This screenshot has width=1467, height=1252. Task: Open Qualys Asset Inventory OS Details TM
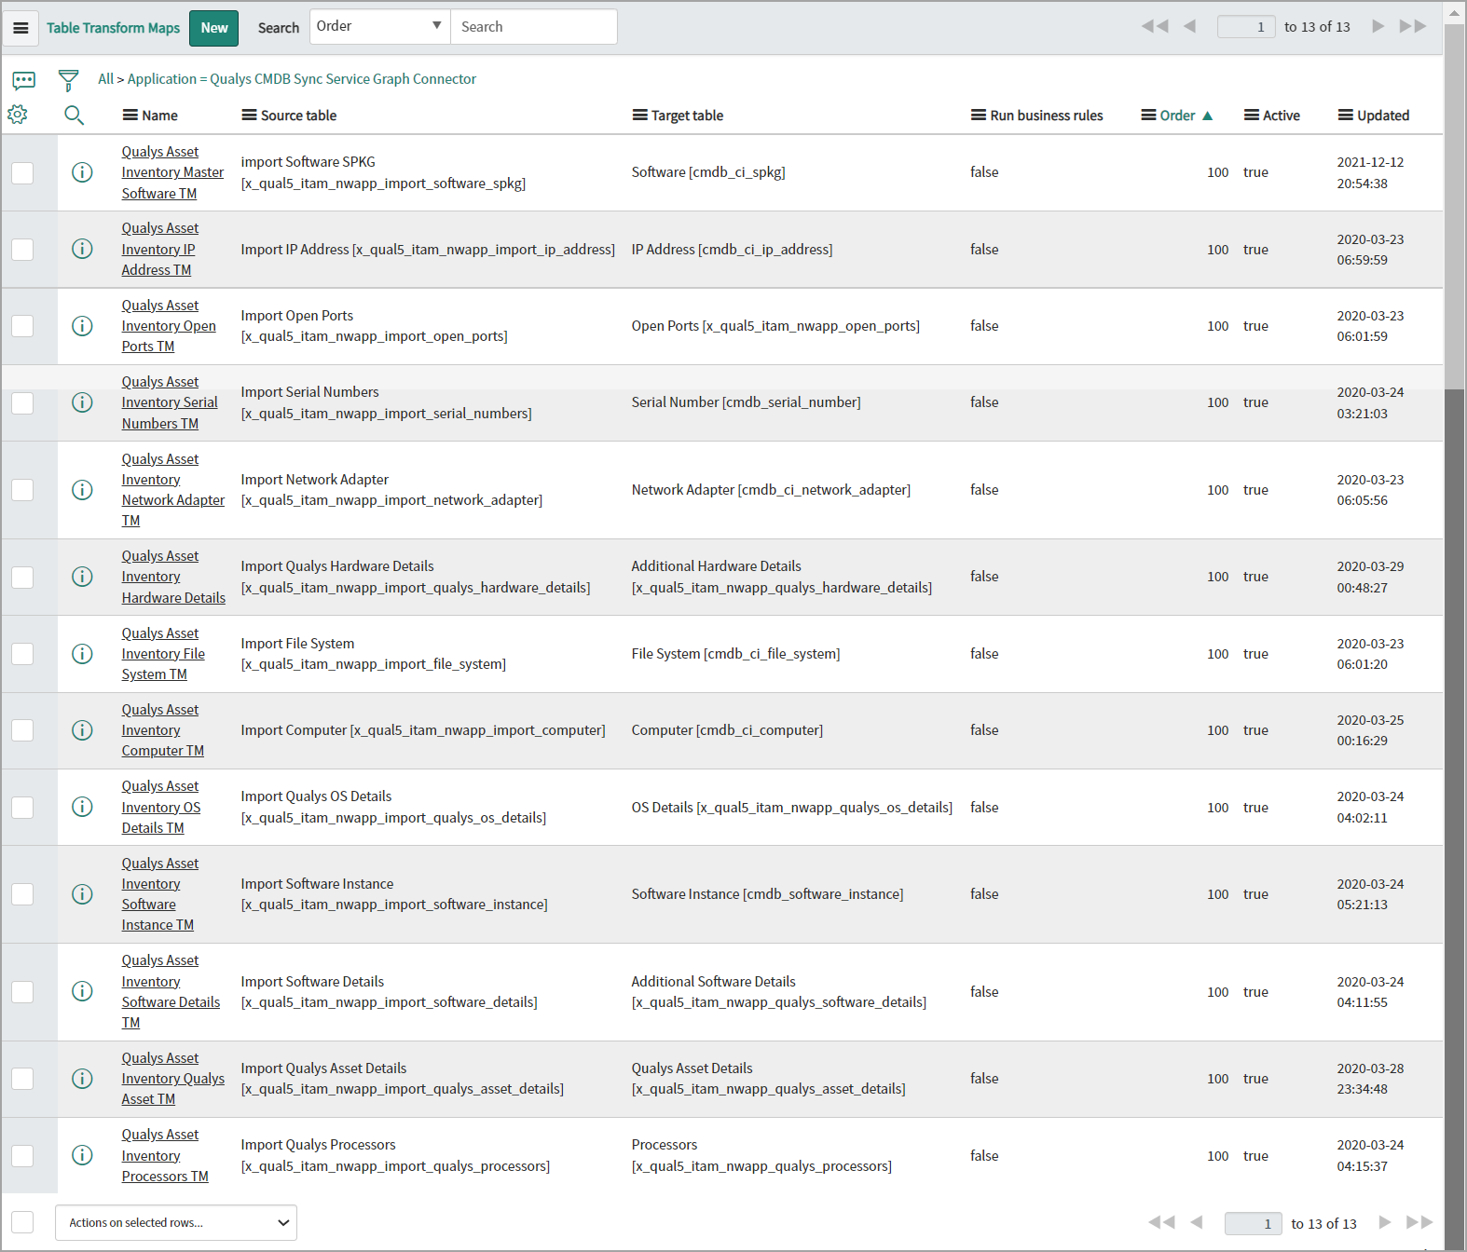(x=160, y=807)
